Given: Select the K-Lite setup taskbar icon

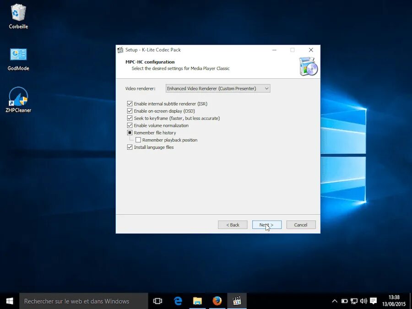Looking at the screenshot, I should 237,301.
